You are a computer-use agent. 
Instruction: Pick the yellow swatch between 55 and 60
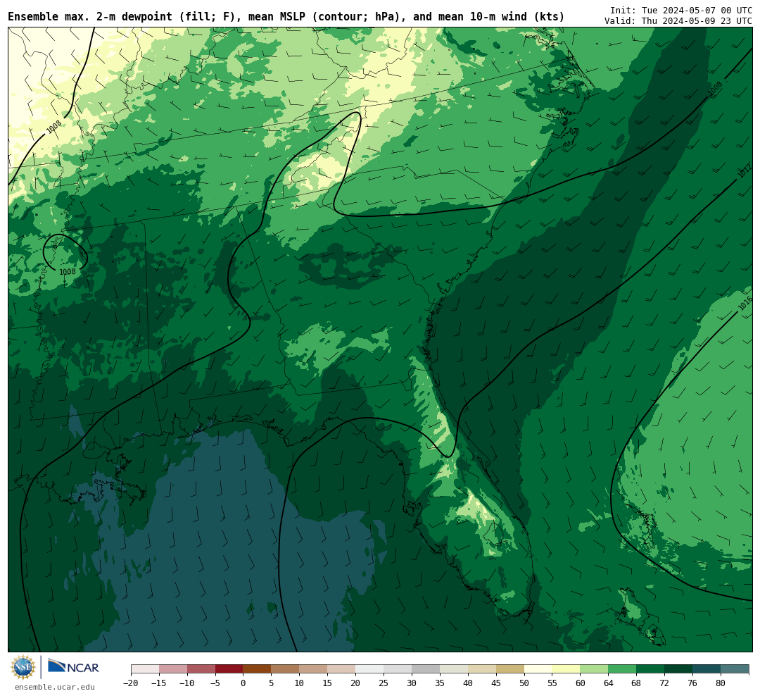566,669
